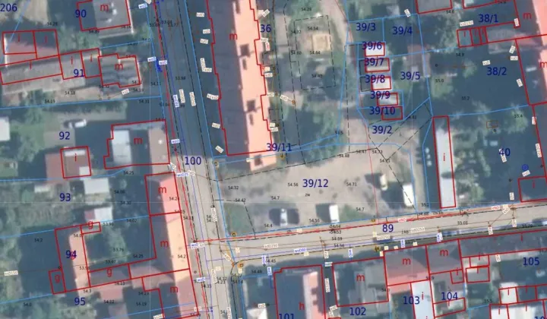Click road parcel label 89
Viewport: 547px width, 319px height.
388,229
